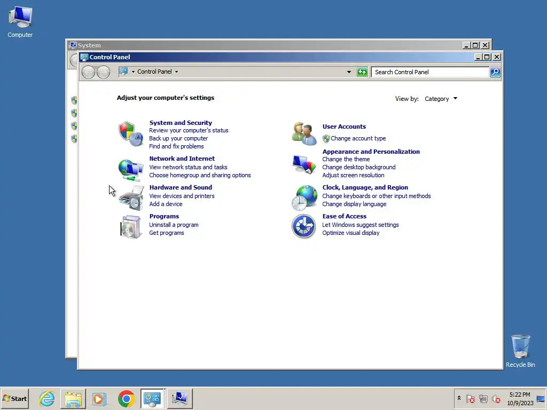The image size is (547, 410).
Task: Open the Start menu
Action: [14, 398]
